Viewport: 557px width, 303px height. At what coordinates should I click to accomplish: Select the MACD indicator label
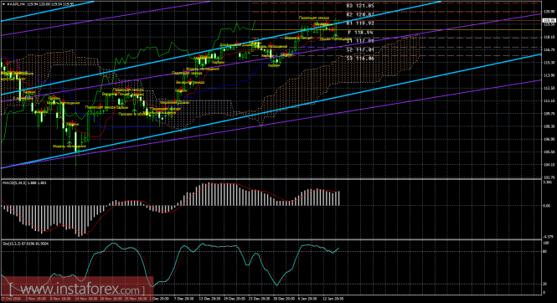coord(24,182)
